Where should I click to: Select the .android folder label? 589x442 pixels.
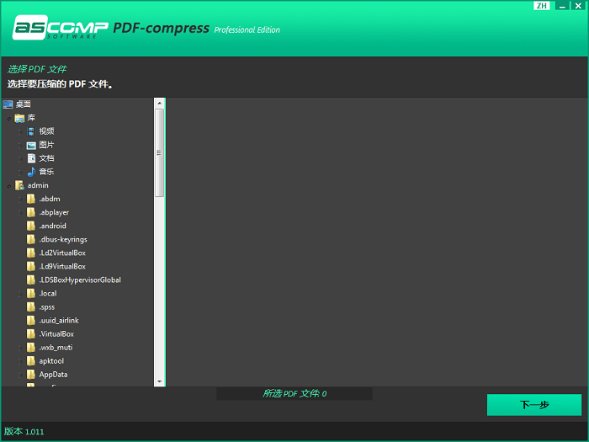[x=52, y=226]
